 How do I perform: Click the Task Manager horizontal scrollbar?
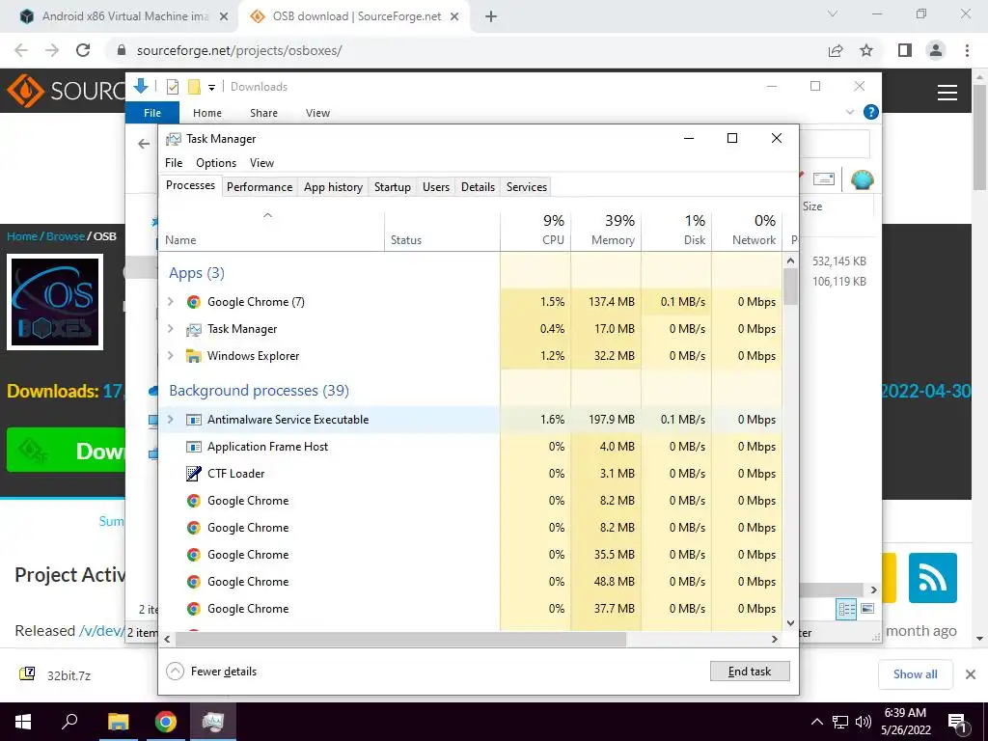point(400,639)
